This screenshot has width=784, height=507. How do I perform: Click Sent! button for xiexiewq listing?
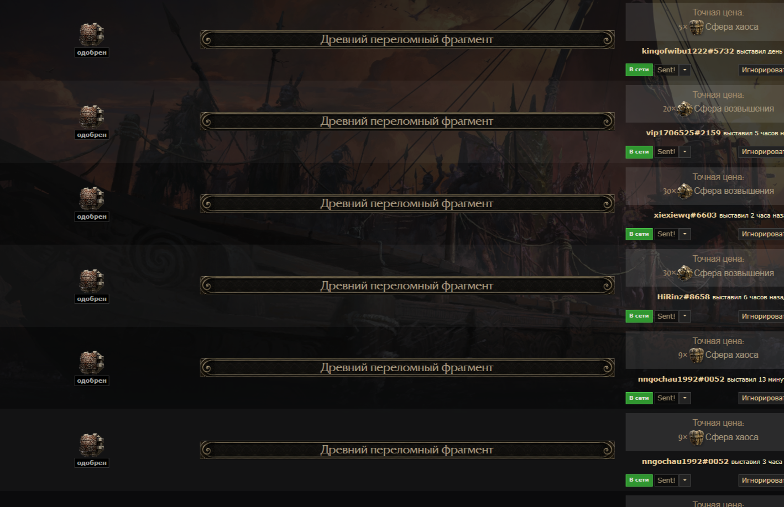click(x=666, y=234)
